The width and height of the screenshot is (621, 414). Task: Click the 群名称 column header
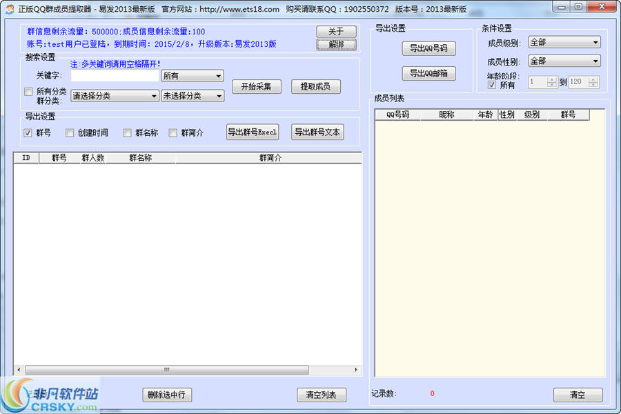pyautogui.click(x=141, y=158)
